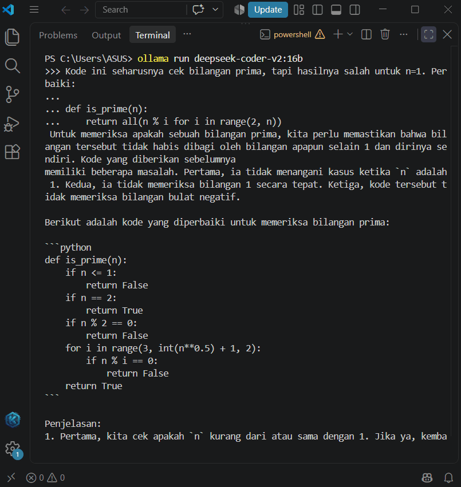Viewport: 461px width, 487px height.
Task: Kill terminal with the trash icon
Action: (x=385, y=34)
